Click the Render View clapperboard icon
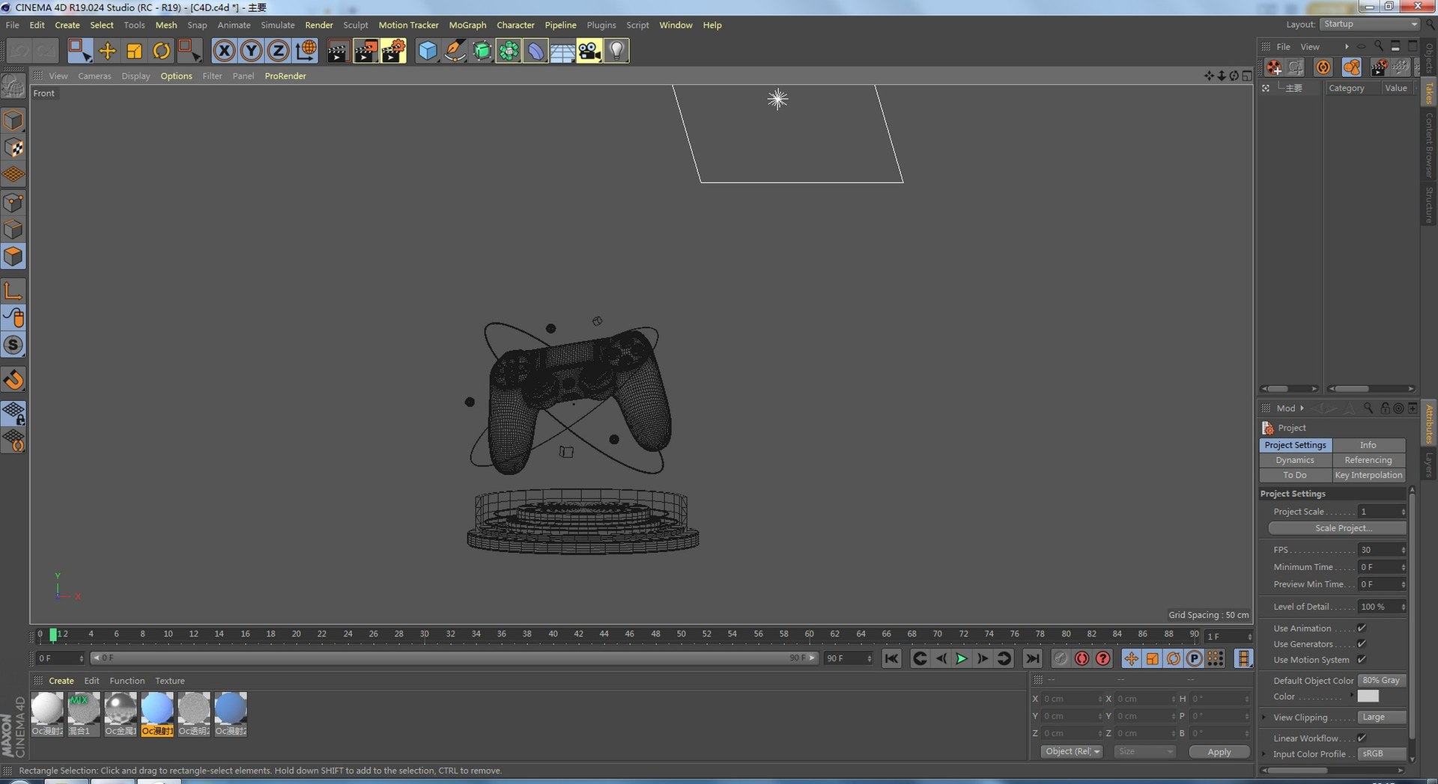The width and height of the screenshot is (1438, 784). click(x=338, y=51)
